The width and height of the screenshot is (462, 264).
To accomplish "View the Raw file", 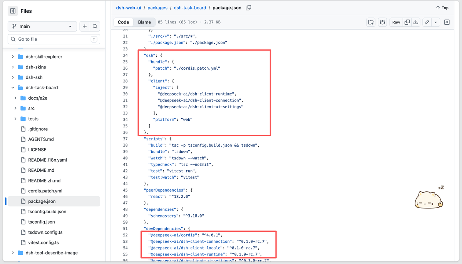I will [396, 22].
